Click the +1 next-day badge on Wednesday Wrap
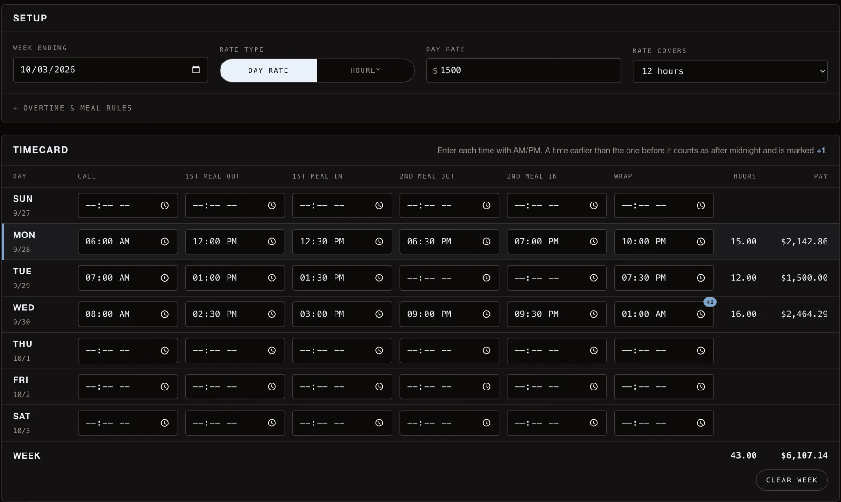The width and height of the screenshot is (841, 502). (x=710, y=302)
